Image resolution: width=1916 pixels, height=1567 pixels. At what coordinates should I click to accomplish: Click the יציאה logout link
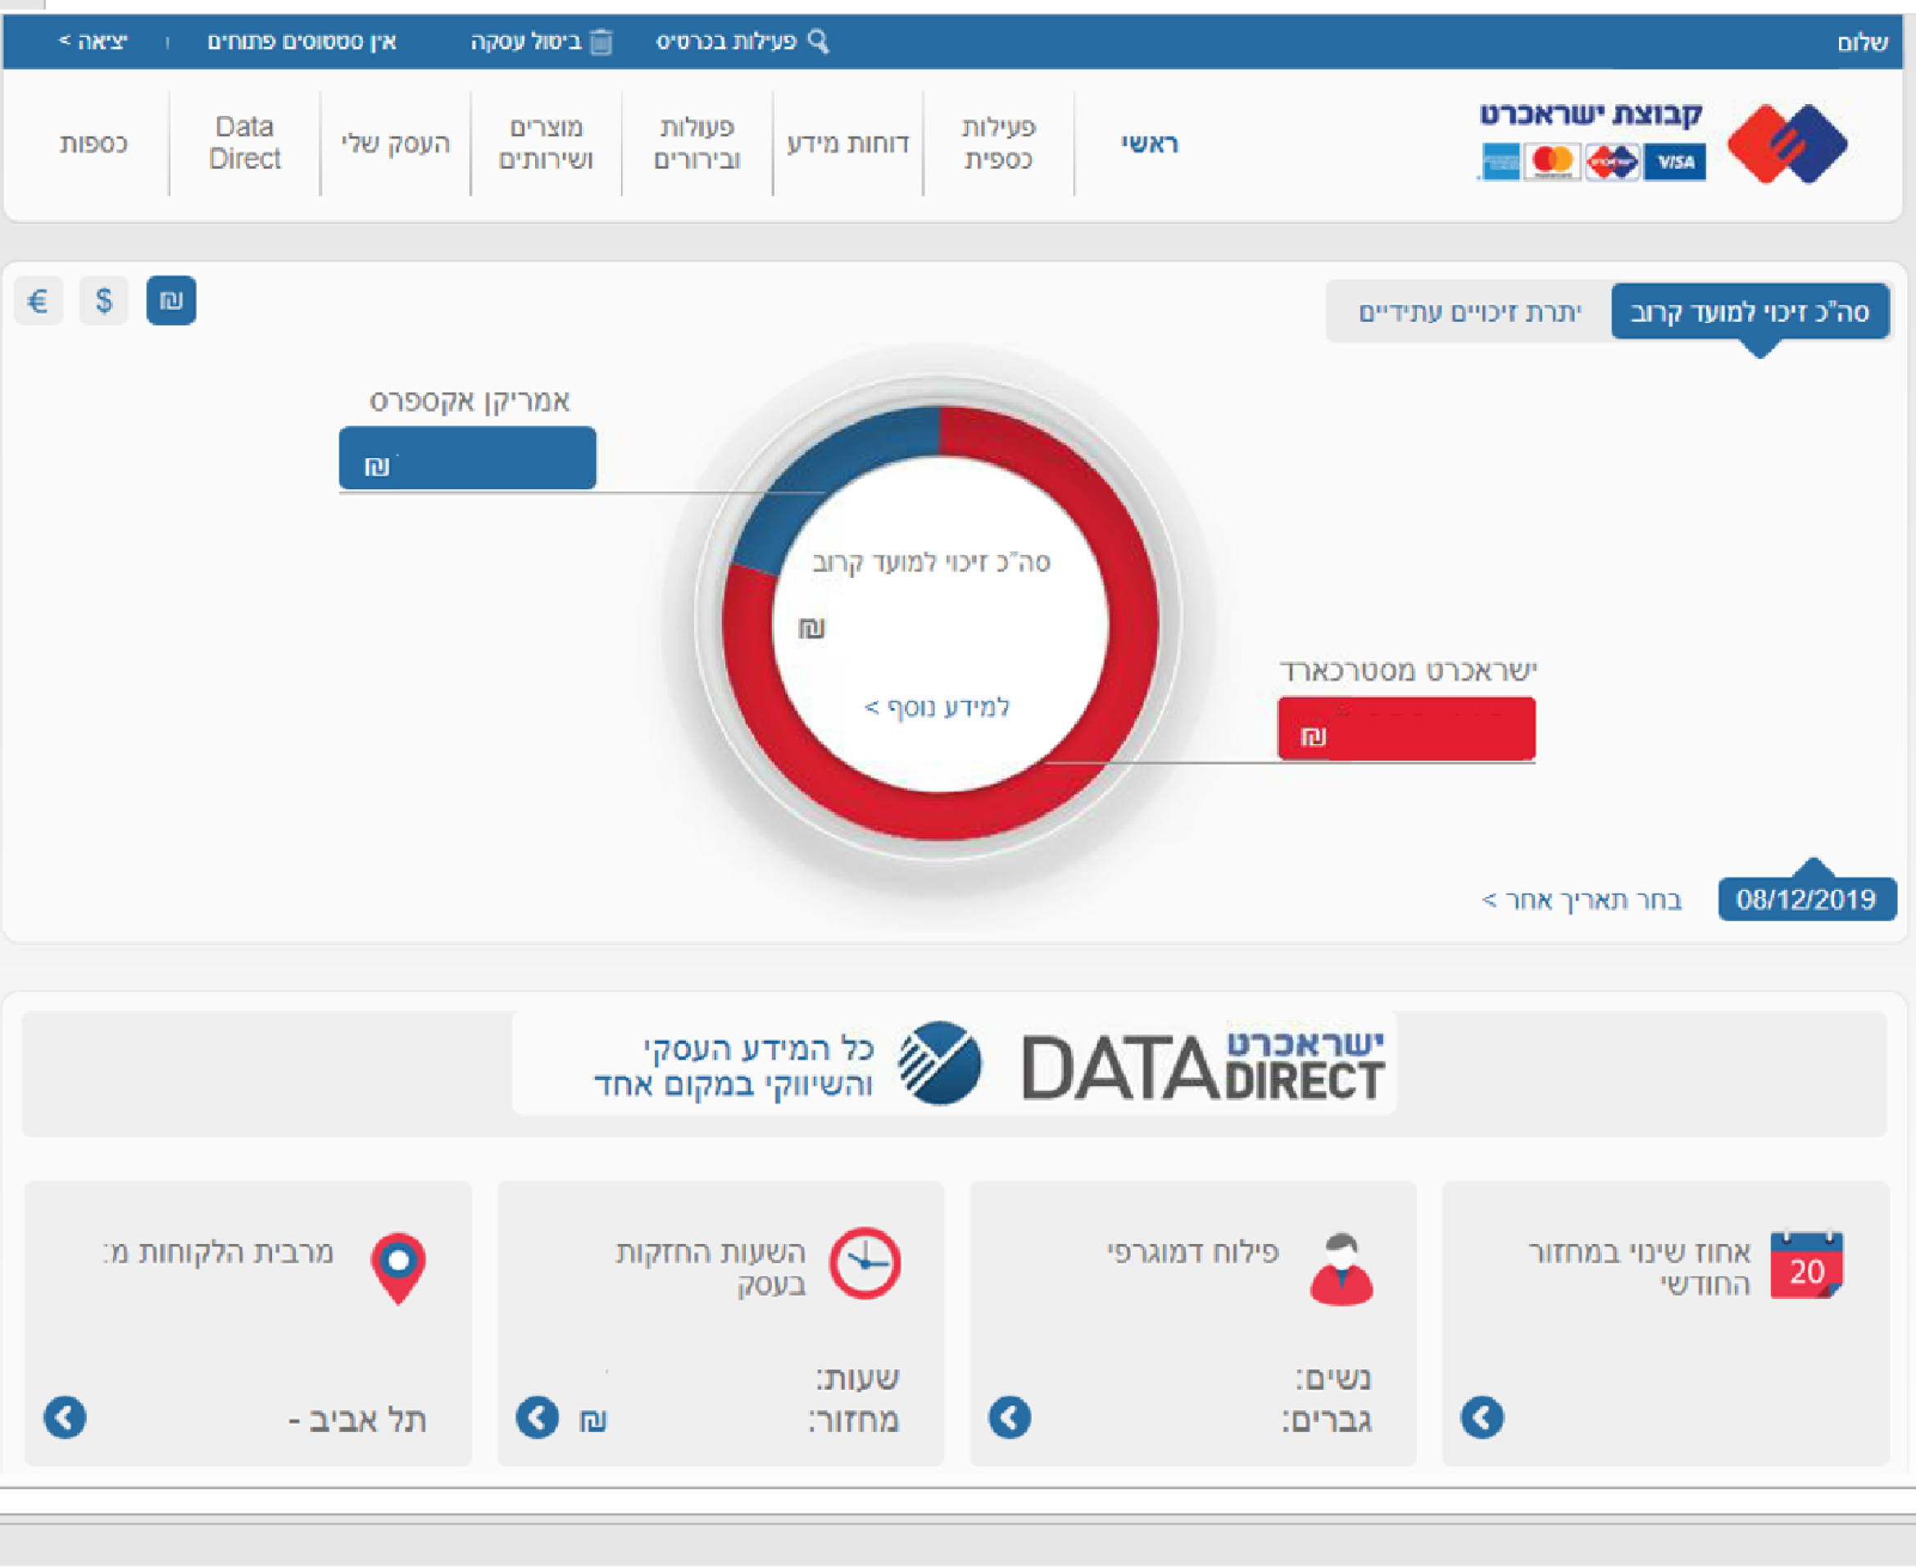[x=93, y=42]
